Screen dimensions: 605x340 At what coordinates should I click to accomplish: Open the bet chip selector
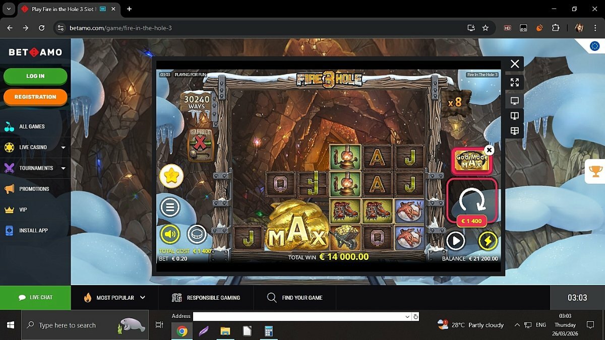click(x=197, y=234)
